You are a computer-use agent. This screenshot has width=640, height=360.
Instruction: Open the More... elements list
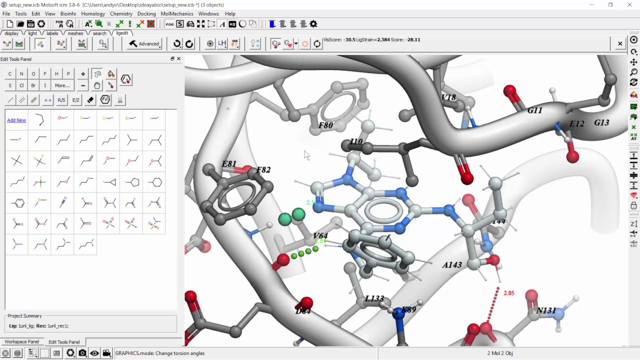[62, 85]
